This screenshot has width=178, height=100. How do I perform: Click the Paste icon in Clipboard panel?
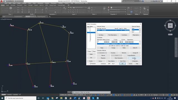[x=144, y=8]
